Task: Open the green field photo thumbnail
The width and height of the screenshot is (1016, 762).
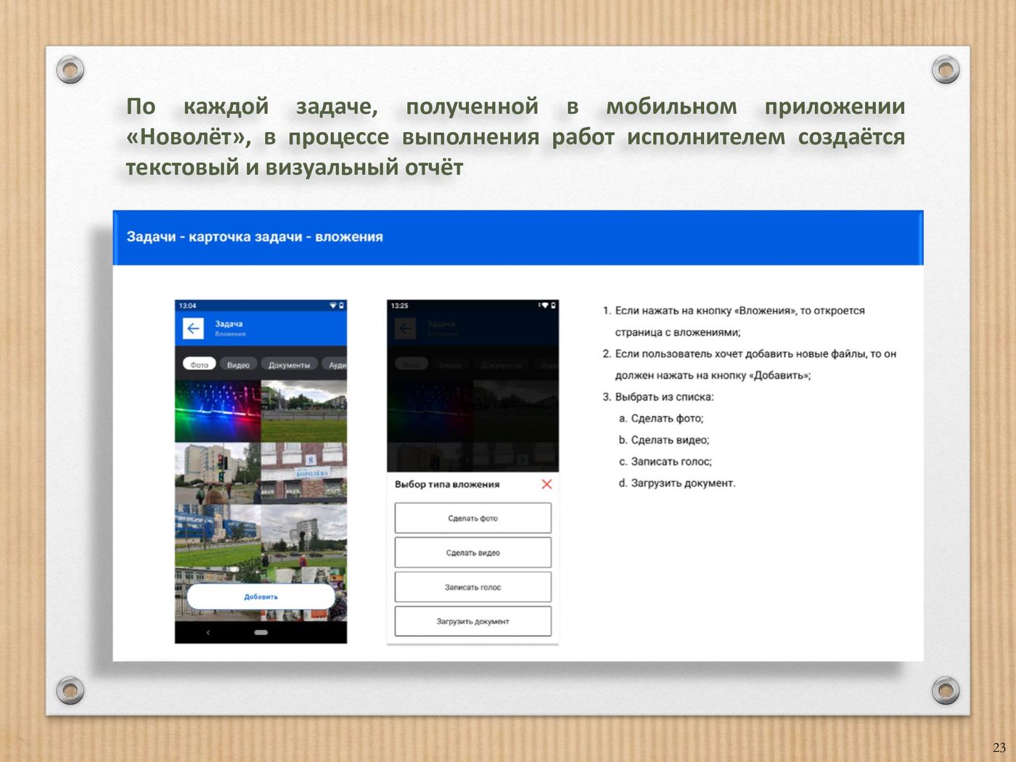Action: [304, 411]
